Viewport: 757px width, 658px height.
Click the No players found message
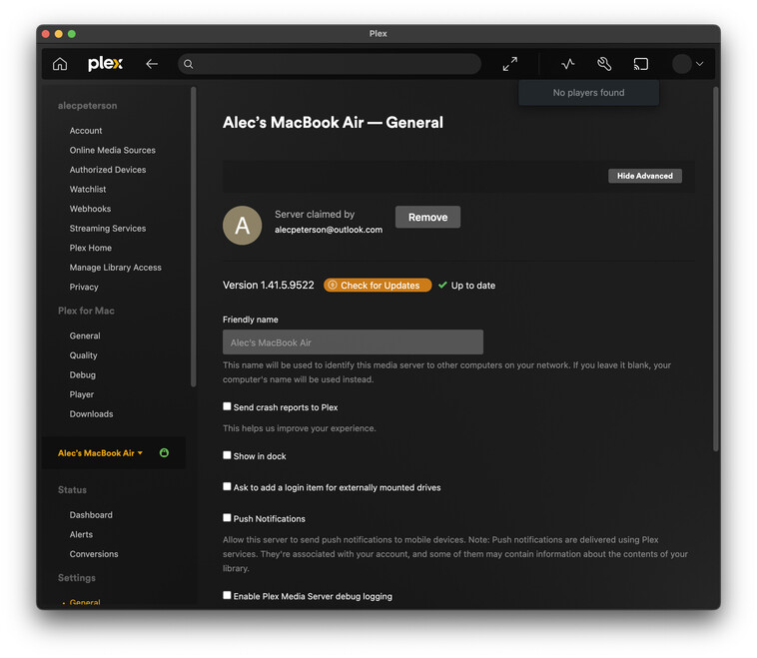coord(588,93)
